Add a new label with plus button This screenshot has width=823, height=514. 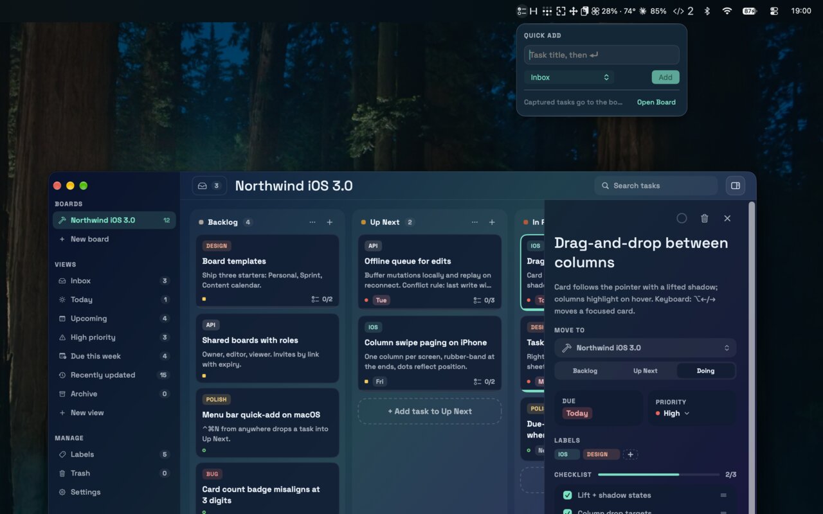pos(630,454)
